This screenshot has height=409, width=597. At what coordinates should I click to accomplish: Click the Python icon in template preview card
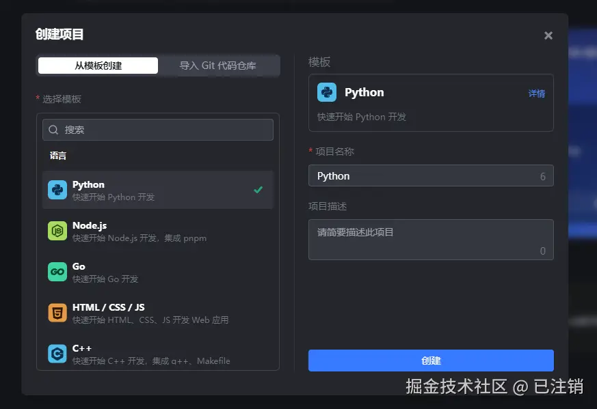[x=327, y=92]
